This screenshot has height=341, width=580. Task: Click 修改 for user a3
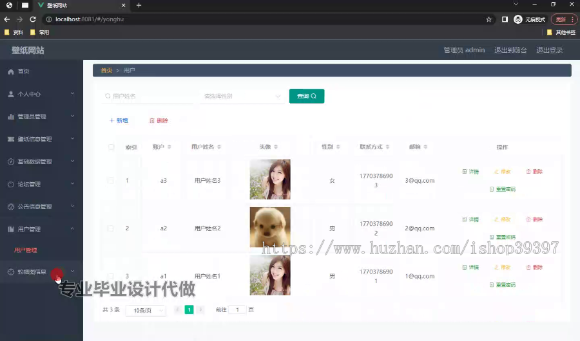[502, 172]
